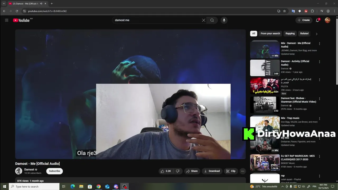Open Damost feat. Shobee Stuntman thumbnail
338x190 pixels.
click(265, 105)
